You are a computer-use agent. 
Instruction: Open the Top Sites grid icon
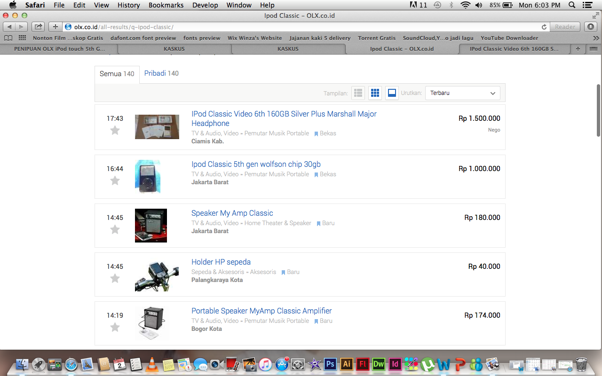tap(22, 38)
